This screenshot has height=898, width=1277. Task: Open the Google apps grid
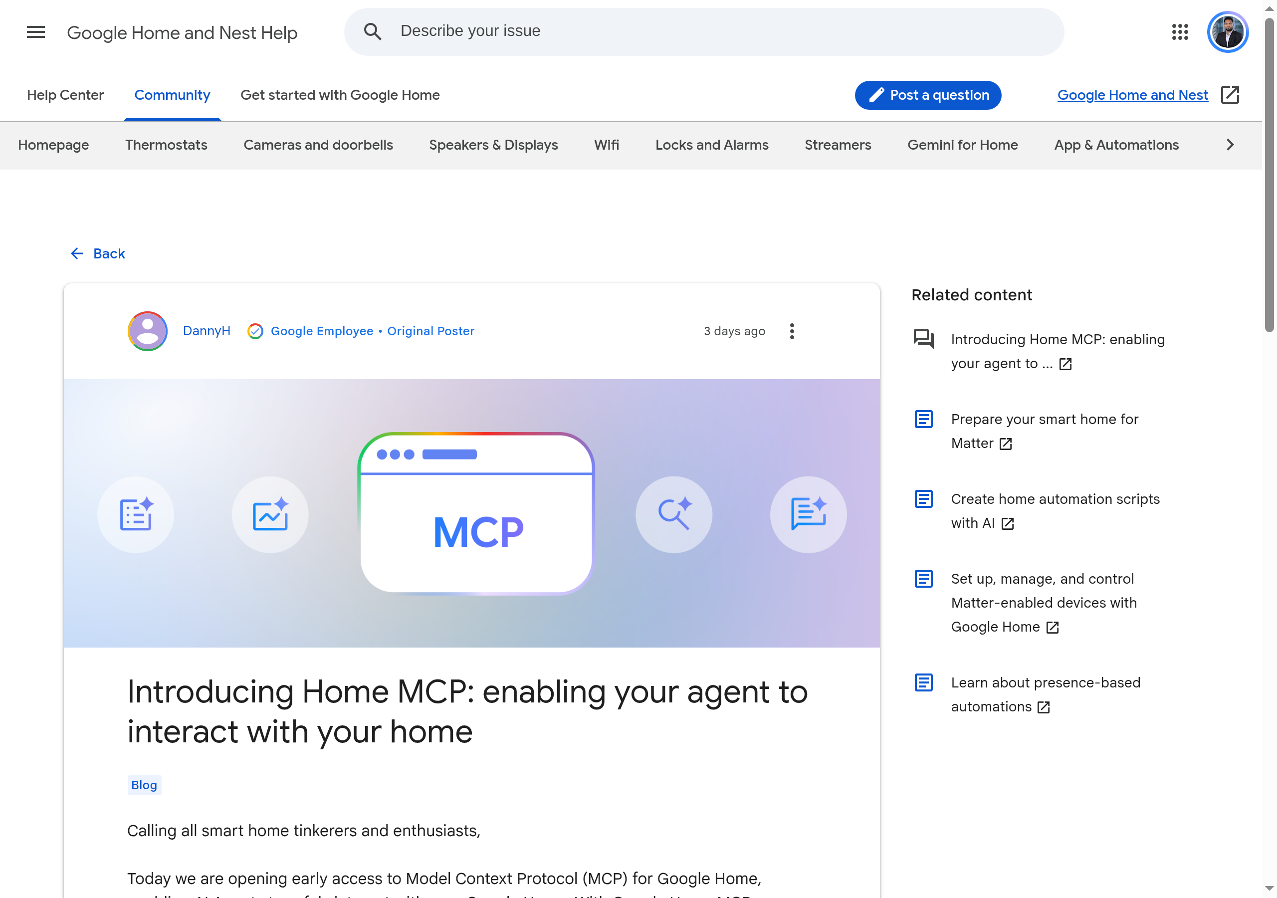pyautogui.click(x=1180, y=32)
